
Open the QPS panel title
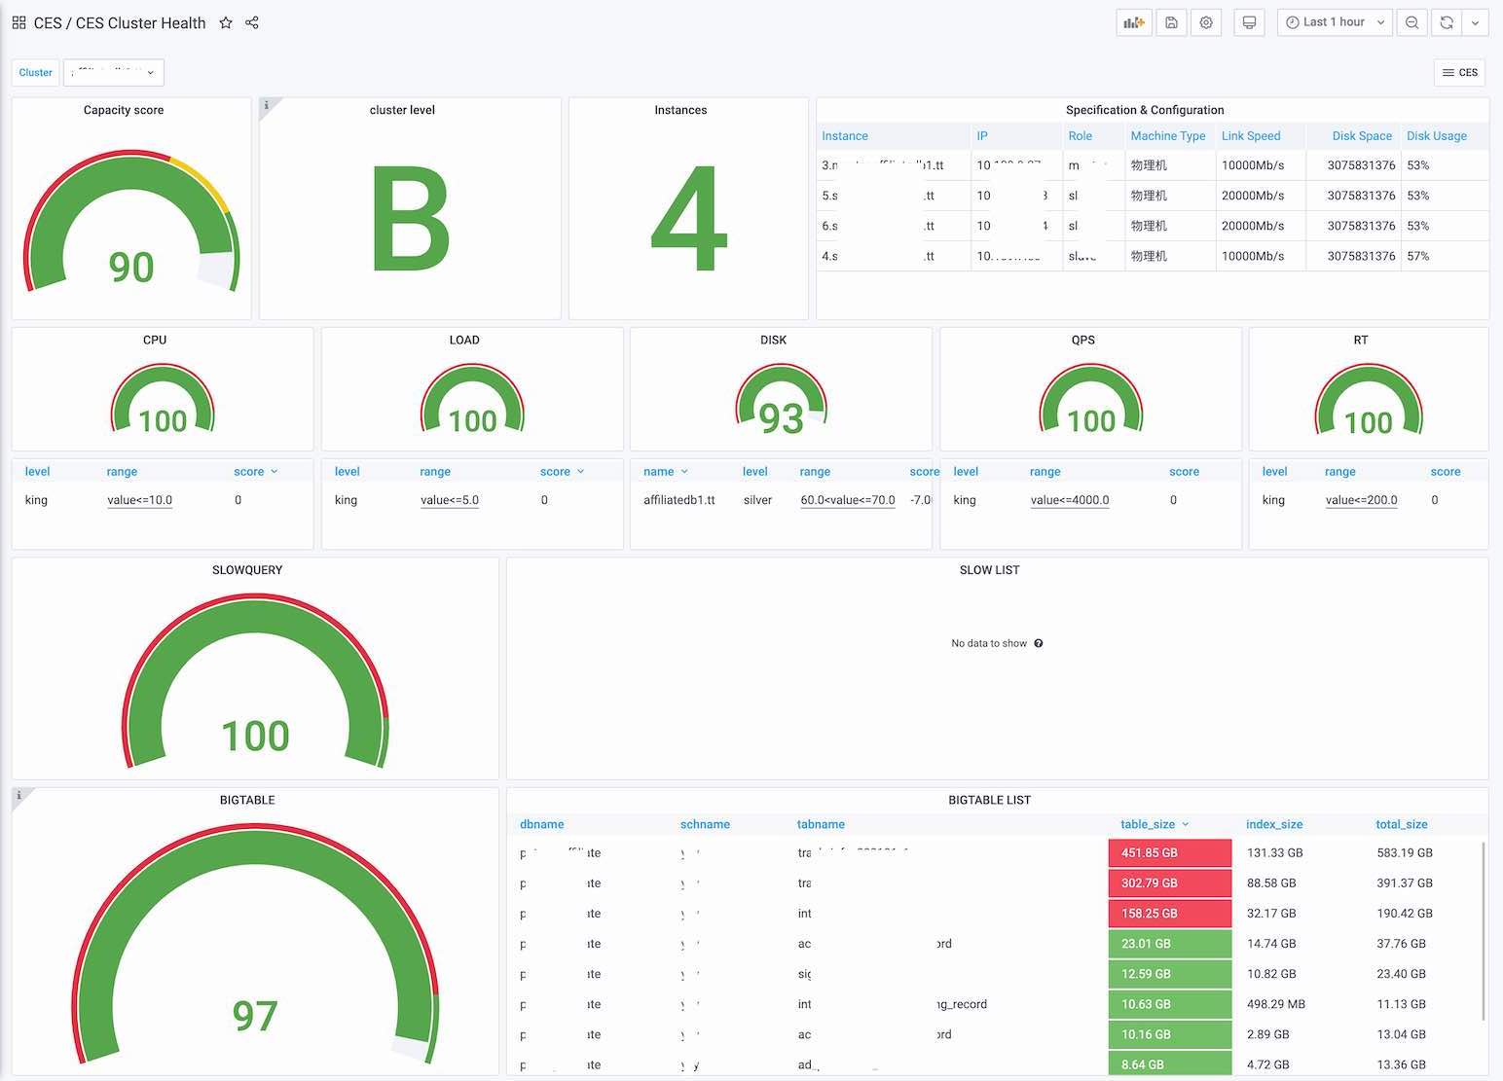coord(1083,340)
